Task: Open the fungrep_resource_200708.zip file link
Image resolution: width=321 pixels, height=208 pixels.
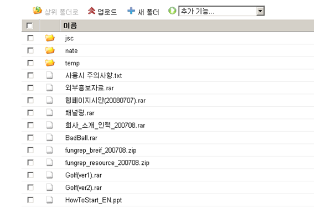Action: click(107, 163)
